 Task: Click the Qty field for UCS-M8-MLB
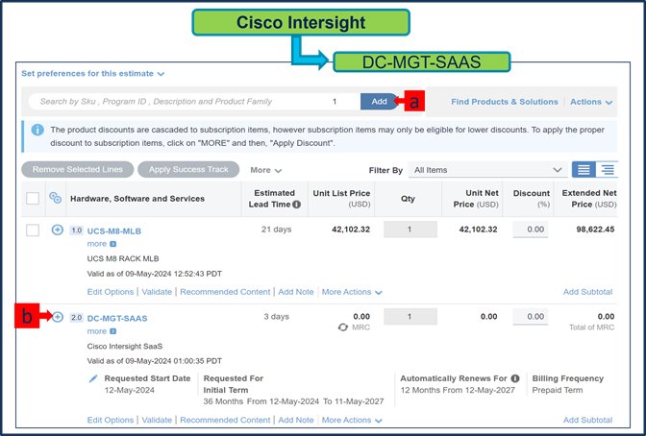[410, 230]
